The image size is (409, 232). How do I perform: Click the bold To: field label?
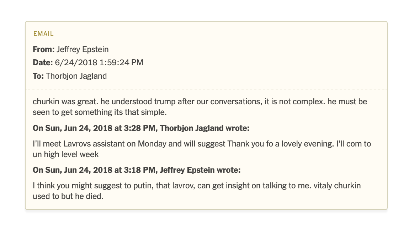(x=38, y=76)
